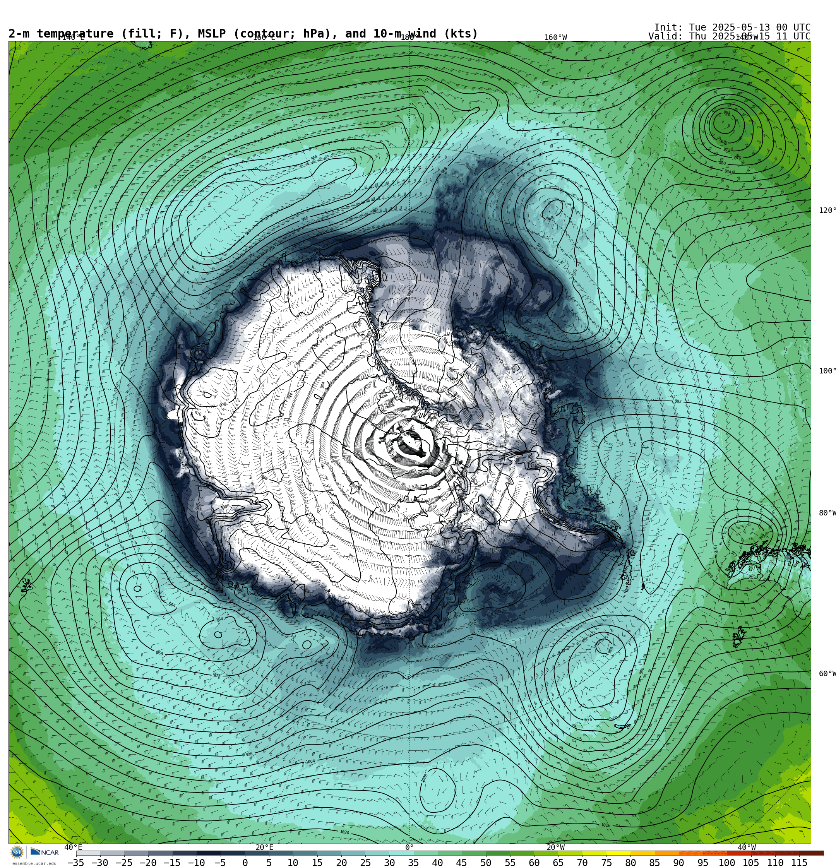Pick the pale gray swatch between -35 and -30
The width and height of the screenshot is (836, 868).
[x=88, y=853]
